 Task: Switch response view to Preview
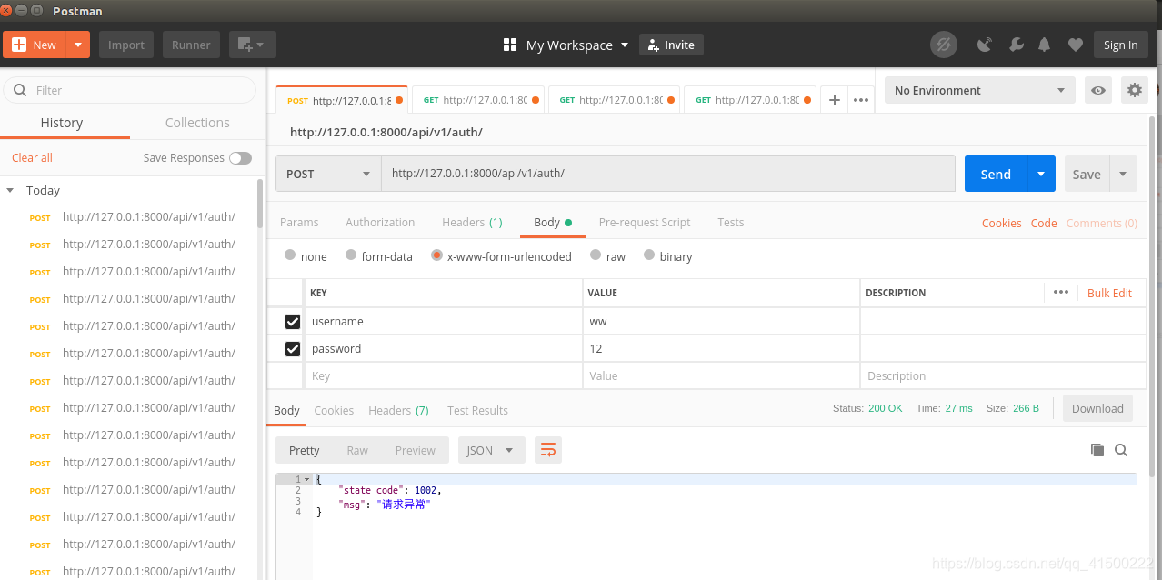416,450
